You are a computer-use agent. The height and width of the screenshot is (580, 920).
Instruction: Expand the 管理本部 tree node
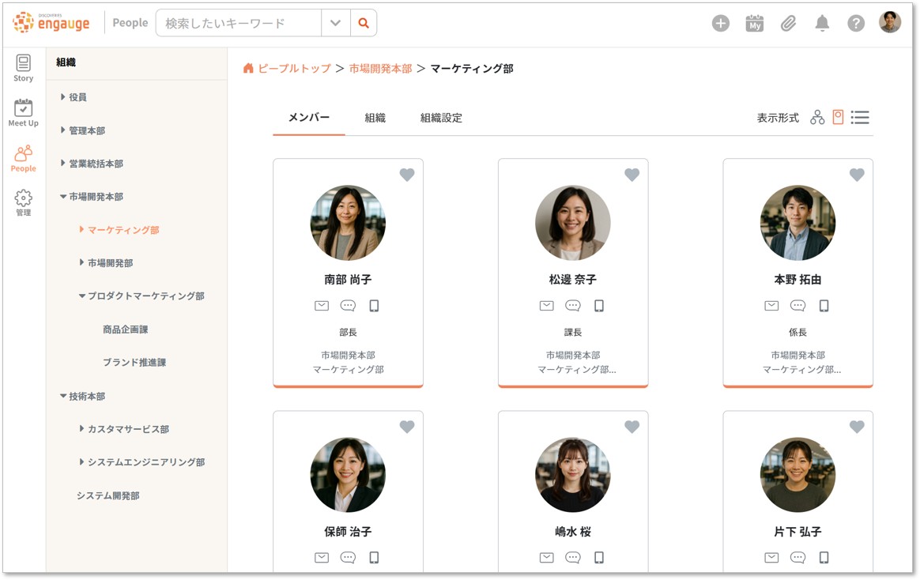62,130
